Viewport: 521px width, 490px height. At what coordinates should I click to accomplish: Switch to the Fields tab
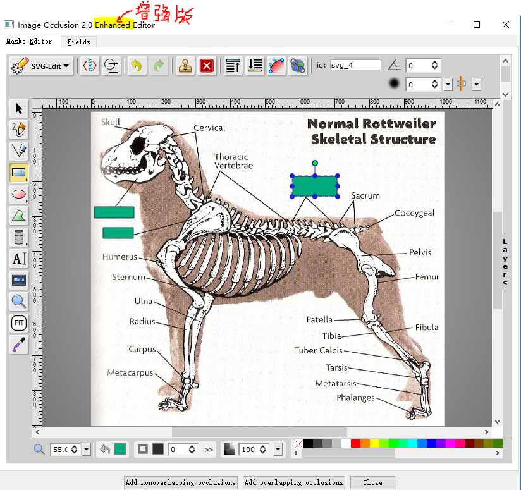[x=79, y=42]
